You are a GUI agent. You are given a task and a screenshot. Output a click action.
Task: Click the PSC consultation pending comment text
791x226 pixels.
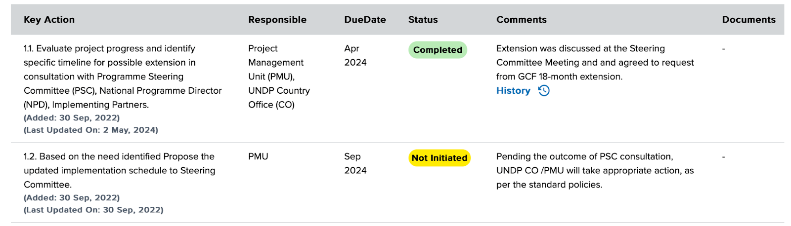click(595, 170)
